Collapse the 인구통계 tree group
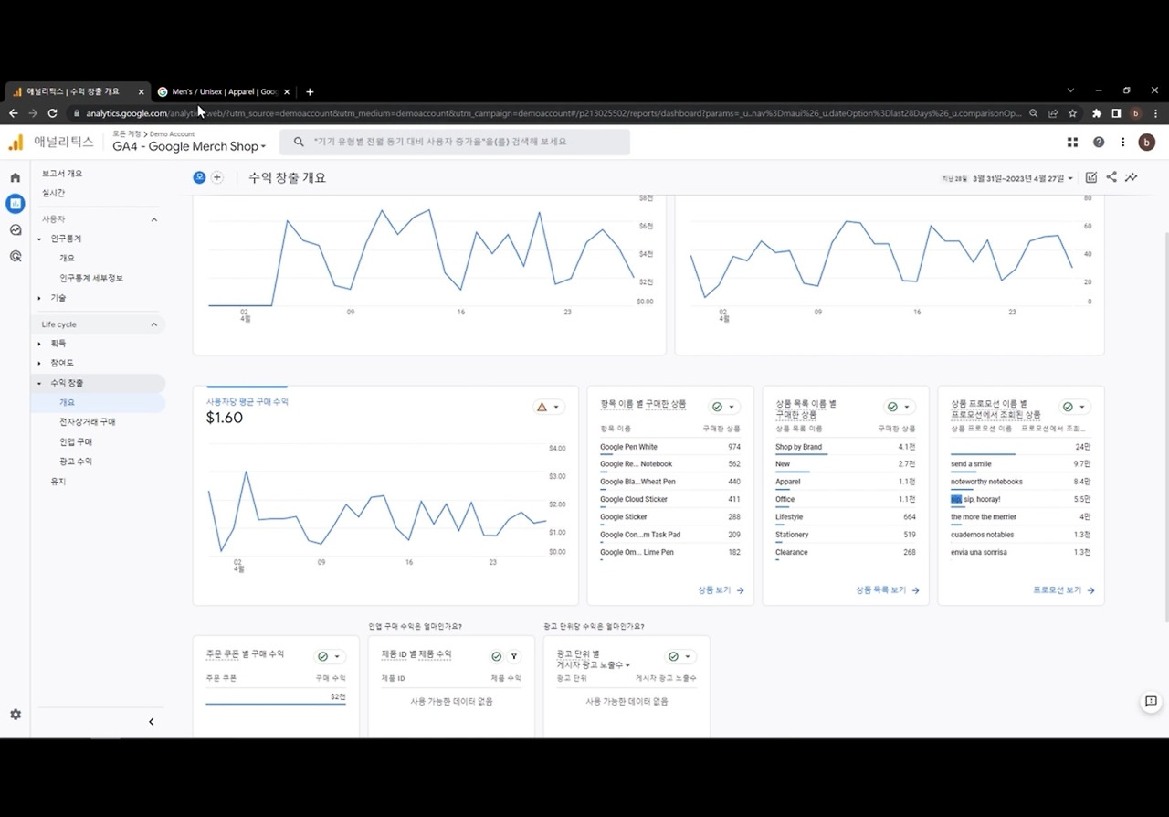Screen dimensions: 1169x817 coord(39,239)
